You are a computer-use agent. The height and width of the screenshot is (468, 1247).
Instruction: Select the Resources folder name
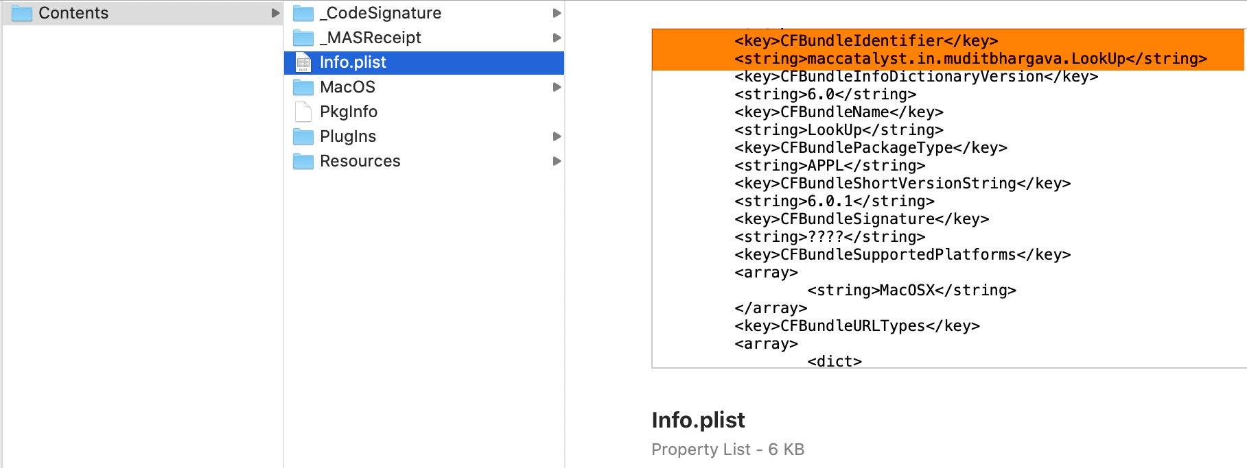point(360,161)
